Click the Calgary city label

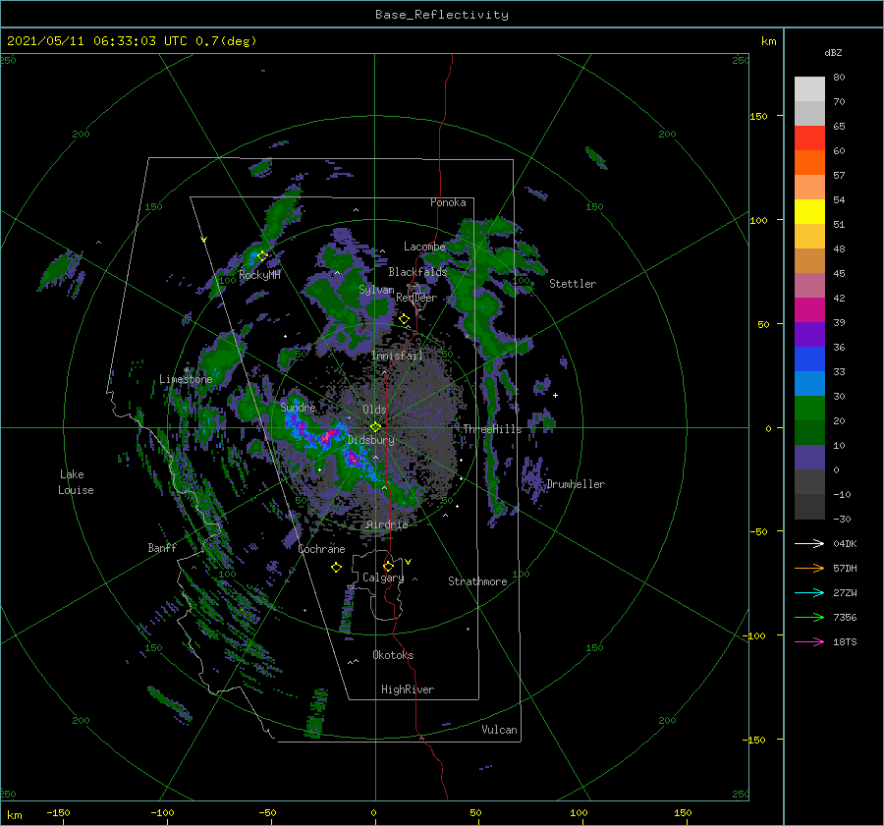coord(383,578)
